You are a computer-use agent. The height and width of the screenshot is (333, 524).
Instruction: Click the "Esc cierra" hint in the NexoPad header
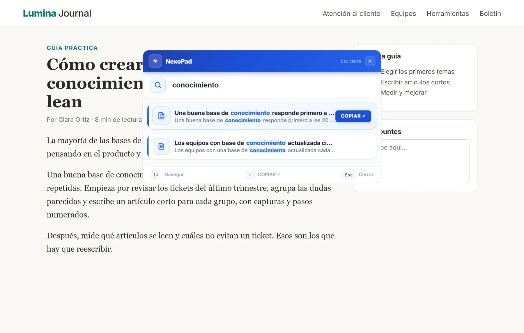point(351,61)
